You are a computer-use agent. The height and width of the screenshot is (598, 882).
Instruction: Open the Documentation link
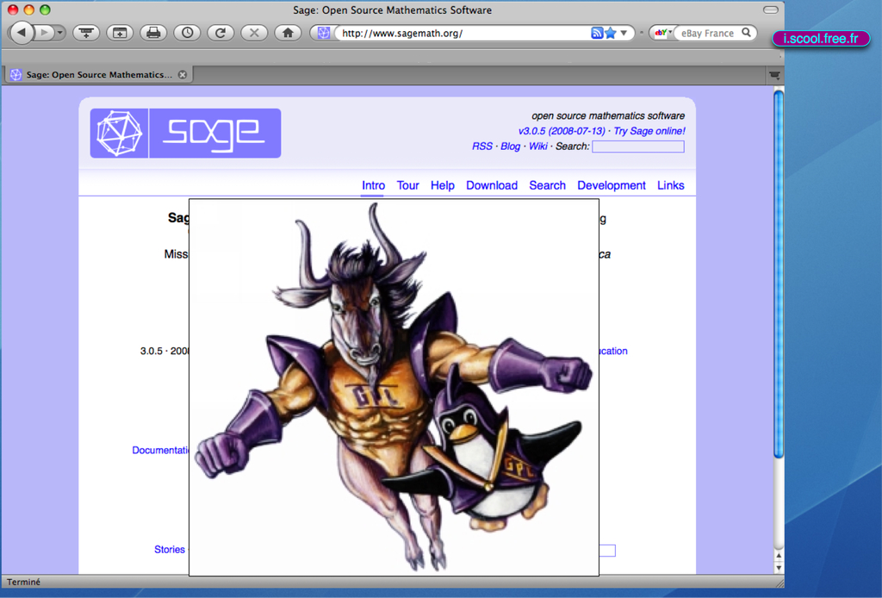(160, 450)
